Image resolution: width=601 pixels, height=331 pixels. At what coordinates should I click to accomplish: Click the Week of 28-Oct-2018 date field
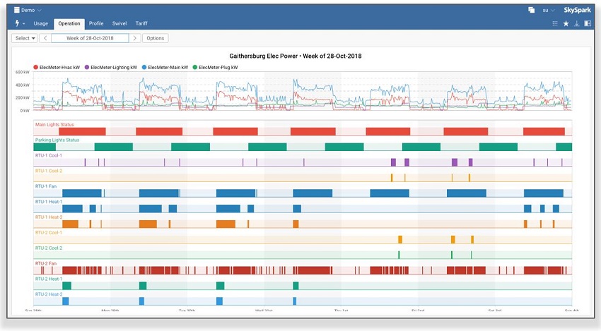pos(90,38)
